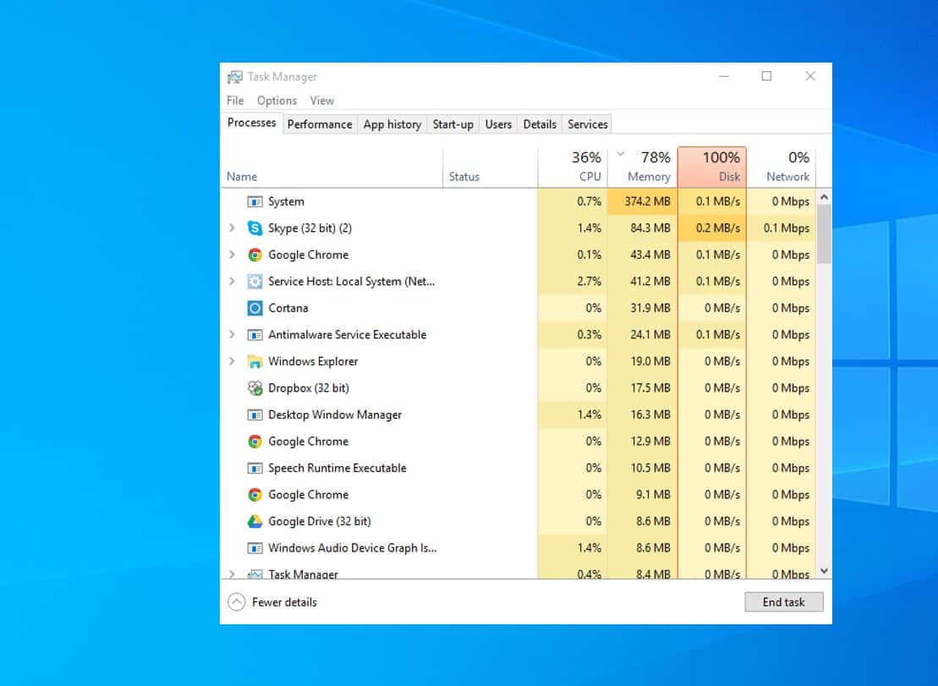Screen dimensions: 938x686
Task: Click the Google Drive (32 bit) icon
Action: (255, 522)
